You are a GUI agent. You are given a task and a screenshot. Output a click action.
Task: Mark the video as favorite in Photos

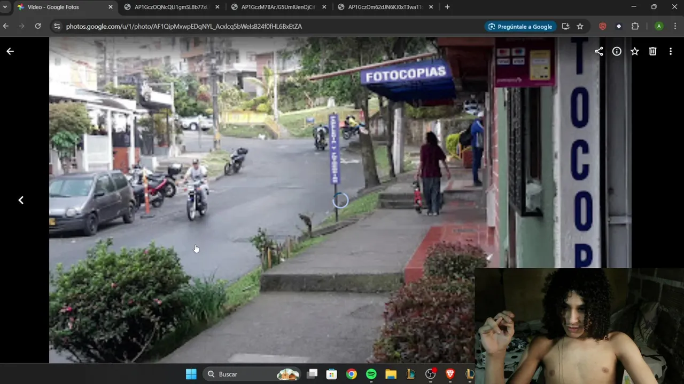click(634, 51)
